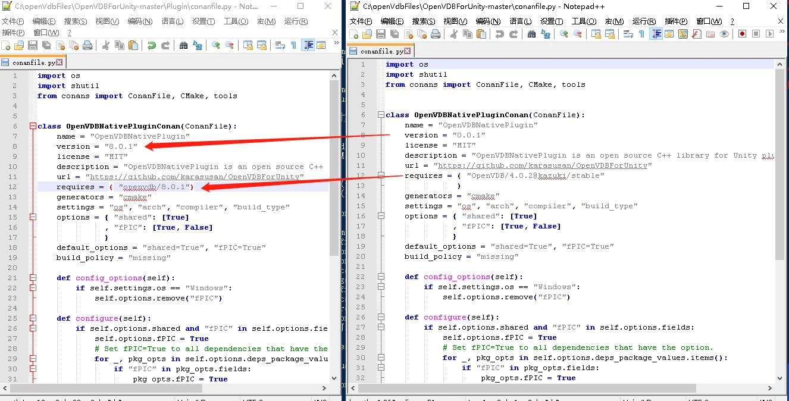This screenshot has width=789, height=401.
Task: Open Replace icon in left window toolbar
Action: tap(198, 45)
